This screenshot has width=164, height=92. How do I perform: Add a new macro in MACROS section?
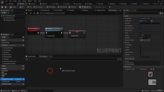(x=23, y=66)
